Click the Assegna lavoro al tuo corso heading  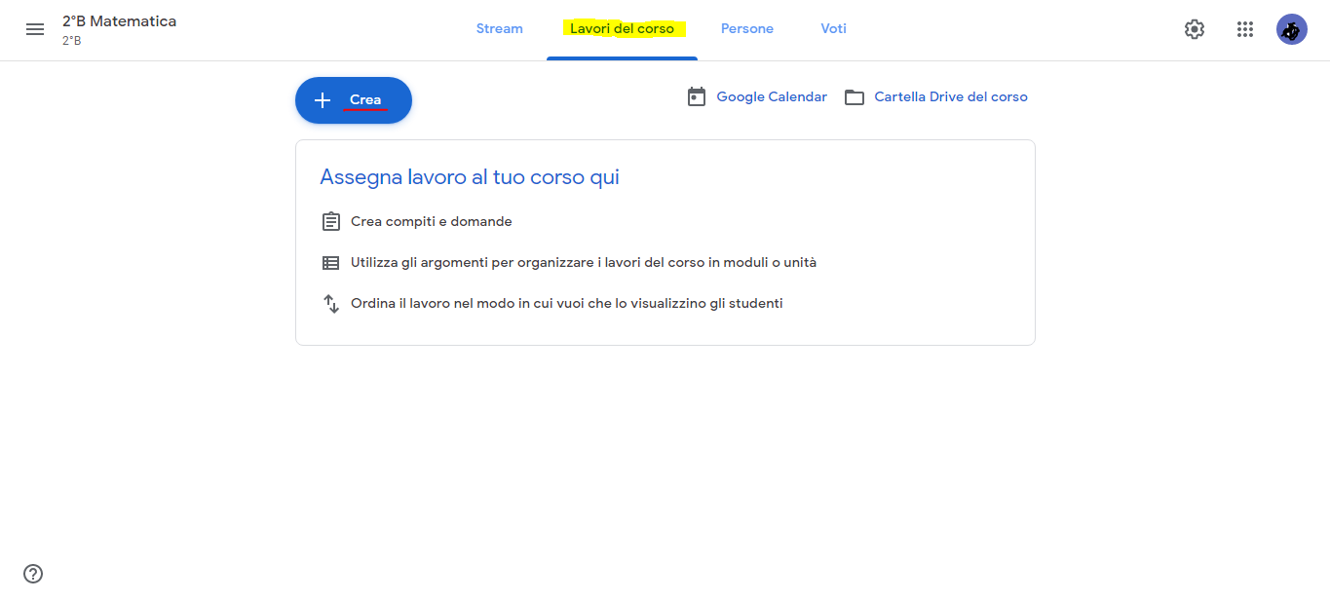coord(470,177)
